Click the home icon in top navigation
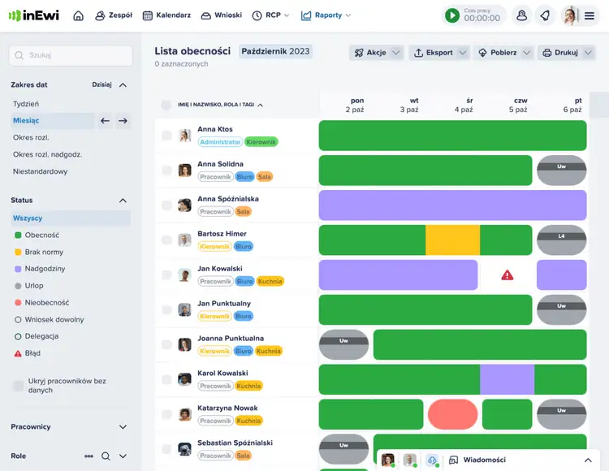This screenshot has width=609, height=471. pos(78,15)
